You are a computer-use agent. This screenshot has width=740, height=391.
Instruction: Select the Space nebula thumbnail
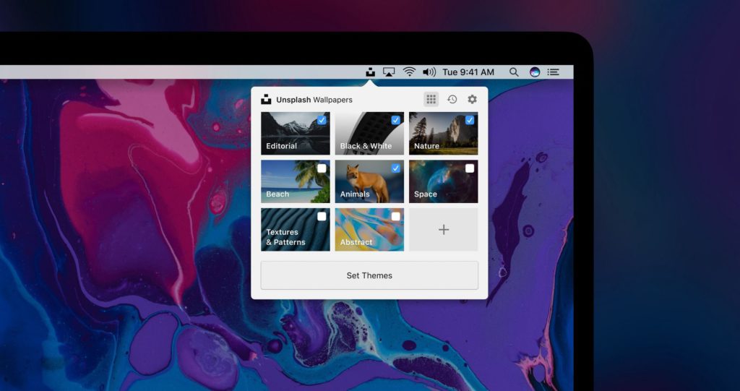(444, 181)
